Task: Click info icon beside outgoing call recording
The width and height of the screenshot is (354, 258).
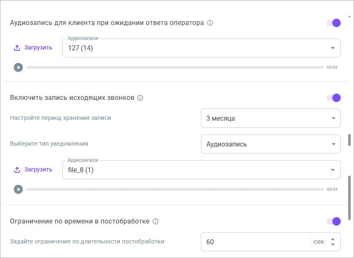Action: click(140, 98)
